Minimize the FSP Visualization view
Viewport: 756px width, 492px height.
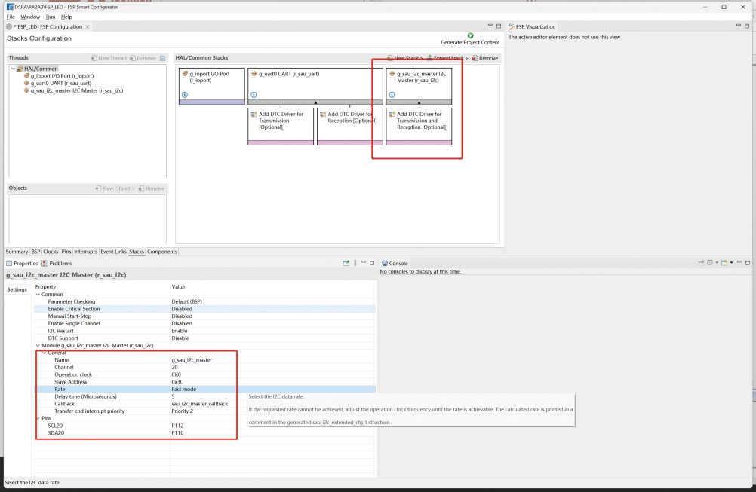click(x=738, y=26)
